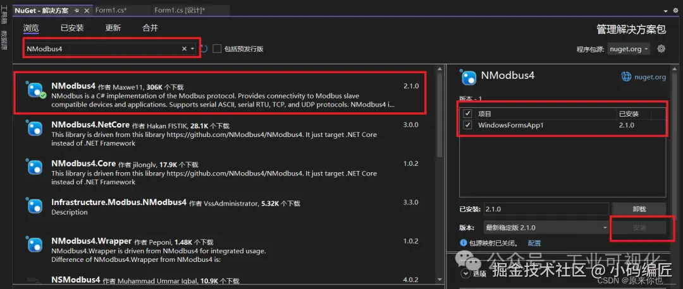The image size is (683, 289).
Task: Click the Infrastructure.Modbus.NModbus4 package icon
Action: click(35, 206)
